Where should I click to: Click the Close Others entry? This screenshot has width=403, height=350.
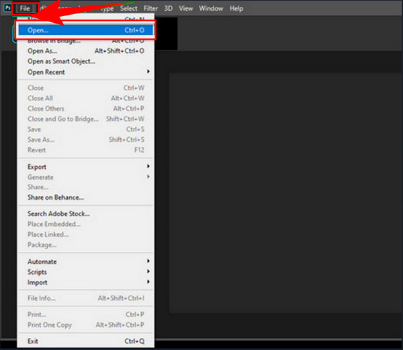85,108
